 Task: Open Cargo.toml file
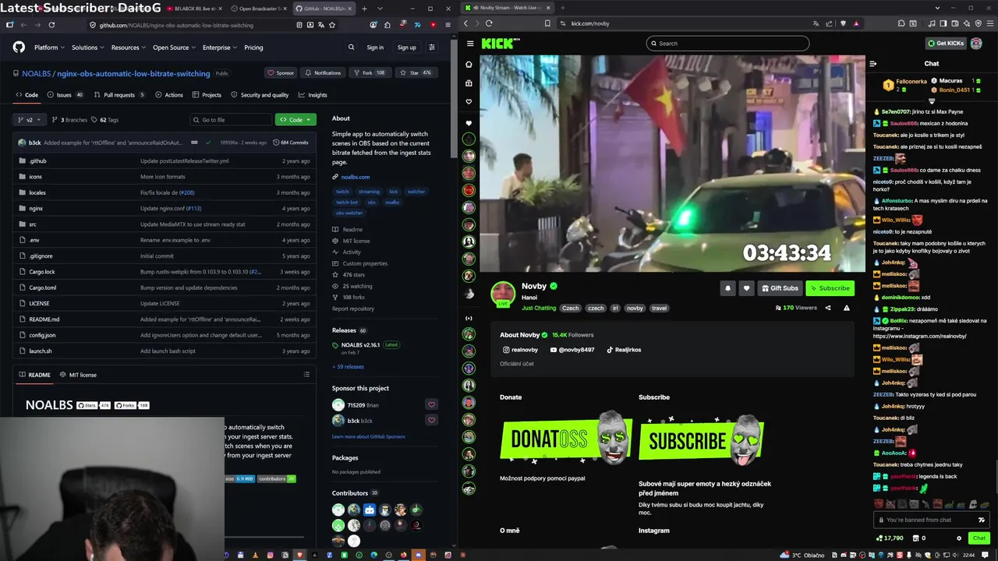(43, 288)
